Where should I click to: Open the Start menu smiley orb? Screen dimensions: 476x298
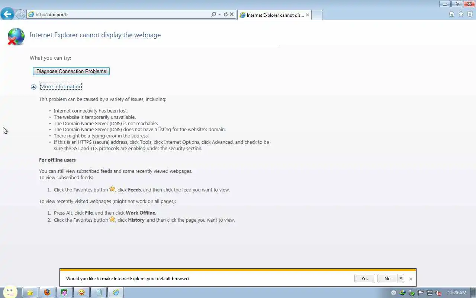(10, 292)
